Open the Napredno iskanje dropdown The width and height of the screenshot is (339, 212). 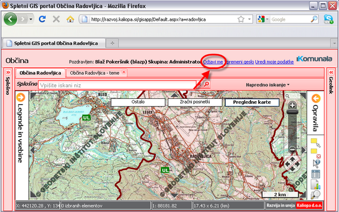click(x=268, y=85)
